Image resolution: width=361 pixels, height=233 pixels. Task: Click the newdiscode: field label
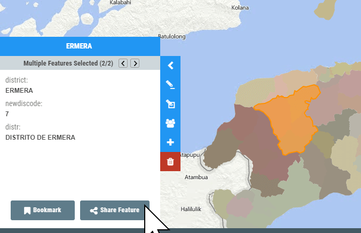(23, 103)
